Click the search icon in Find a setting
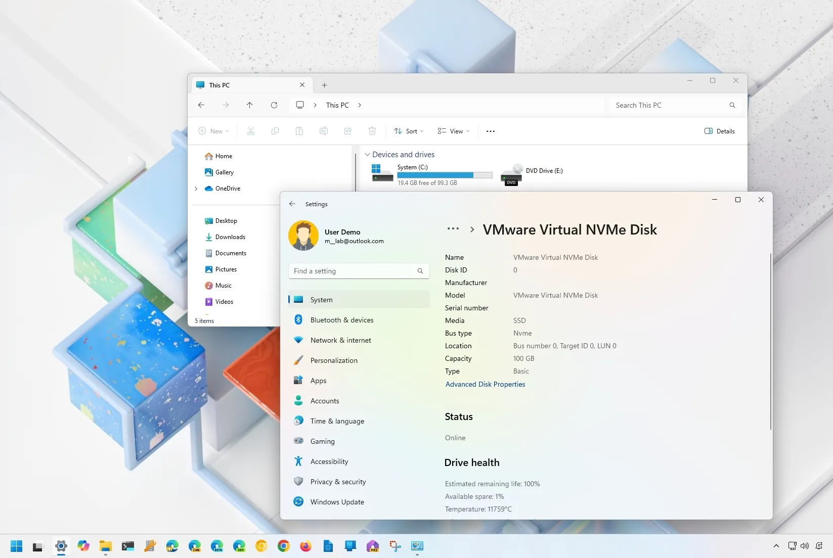The width and height of the screenshot is (833, 558). 420,271
